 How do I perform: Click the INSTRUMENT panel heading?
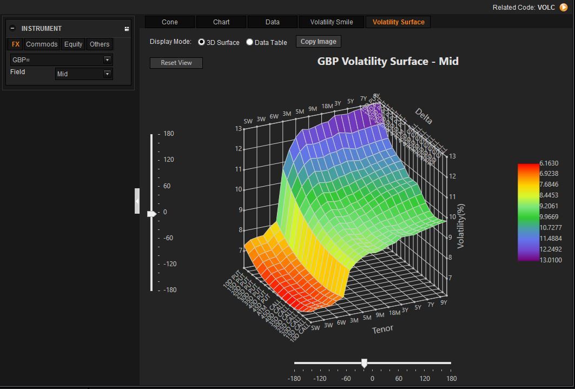pos(42,29)
